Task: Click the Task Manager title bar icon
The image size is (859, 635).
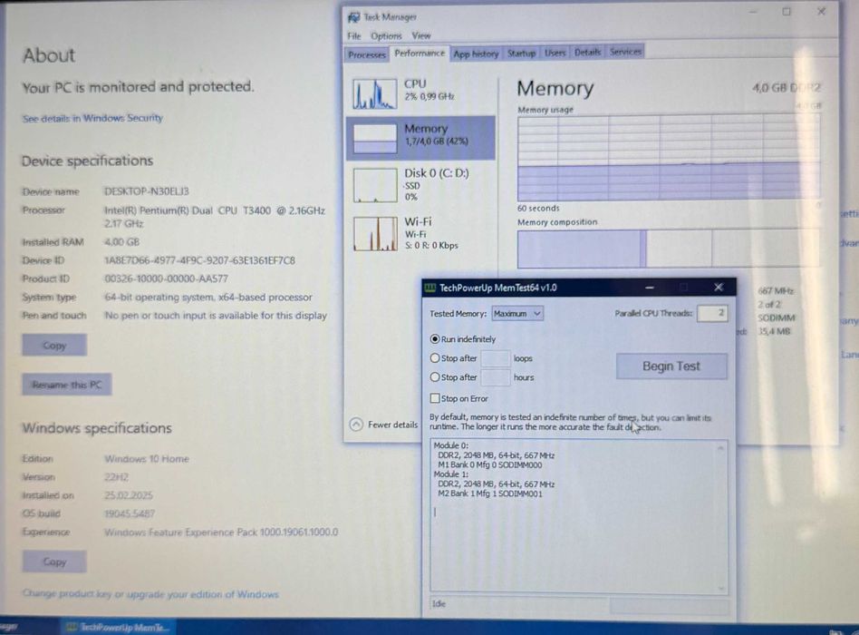Action: pyautogui.click(x=354, y=17)
